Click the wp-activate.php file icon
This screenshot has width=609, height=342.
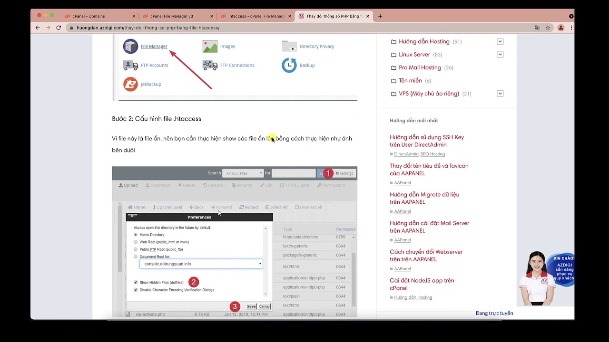[x=128, y=314]
